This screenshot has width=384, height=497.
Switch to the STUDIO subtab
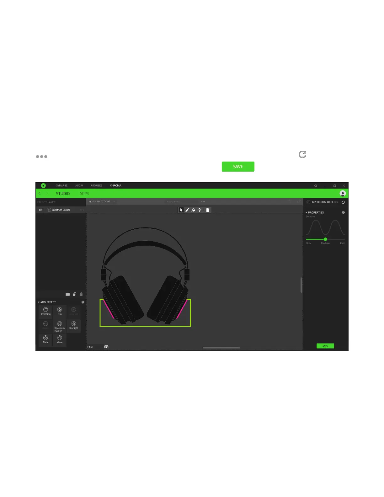pos(63,194)
